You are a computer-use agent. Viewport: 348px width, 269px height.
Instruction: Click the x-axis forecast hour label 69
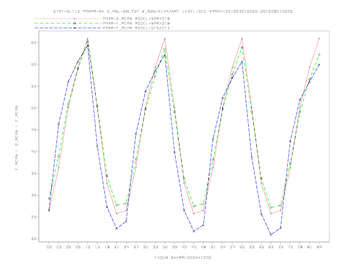coord(271,247)
